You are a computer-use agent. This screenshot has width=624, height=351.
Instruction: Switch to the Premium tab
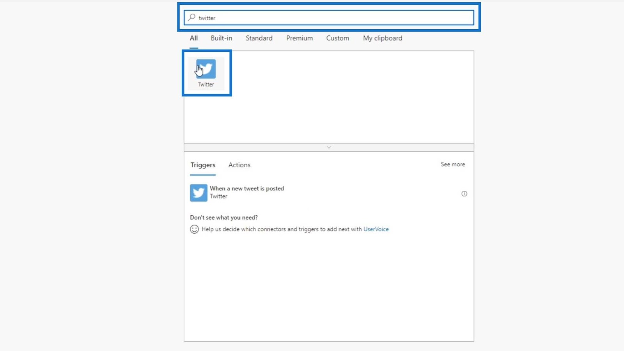coord(300,38)
